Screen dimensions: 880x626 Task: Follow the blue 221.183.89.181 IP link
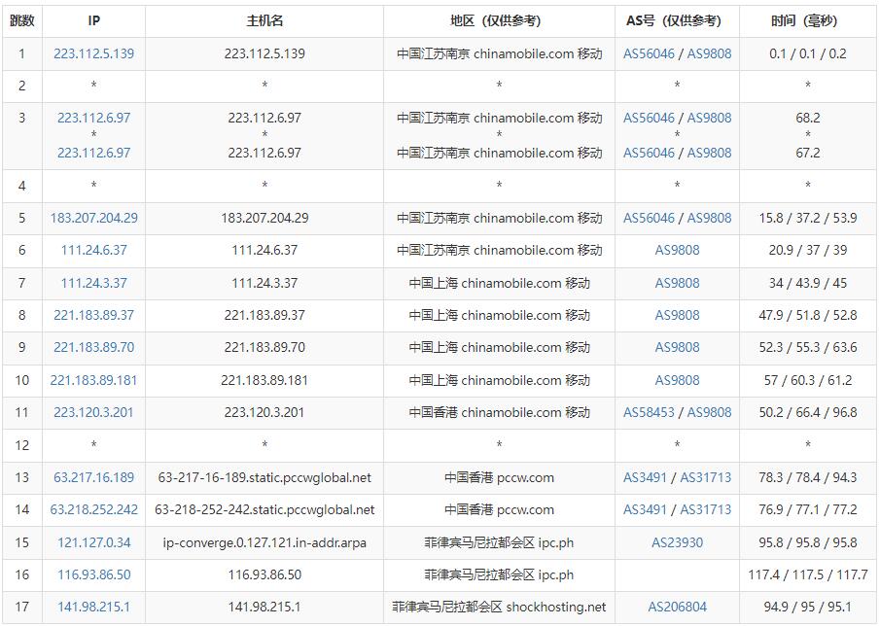[x=93, y=380]
